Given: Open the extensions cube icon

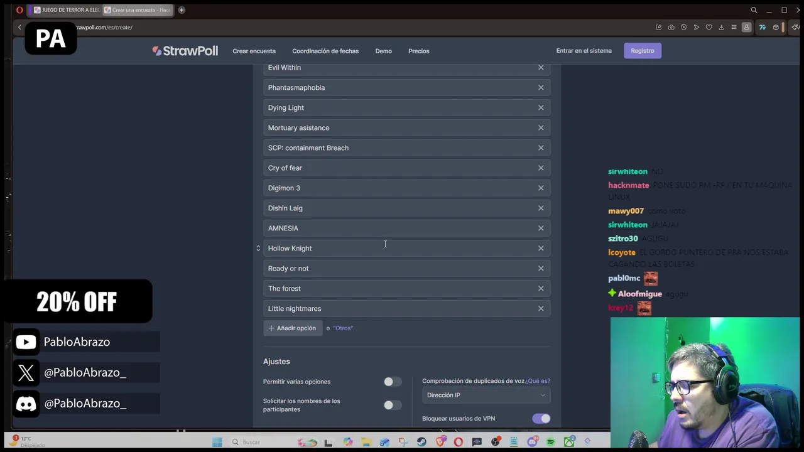Looking at the screenshot, I should pyautogui.click(x=776, y=27).
